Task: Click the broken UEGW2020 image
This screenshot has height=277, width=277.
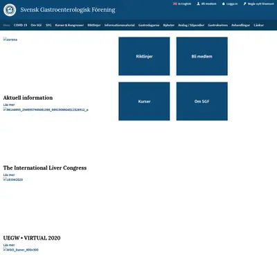Action: [13, 179]
